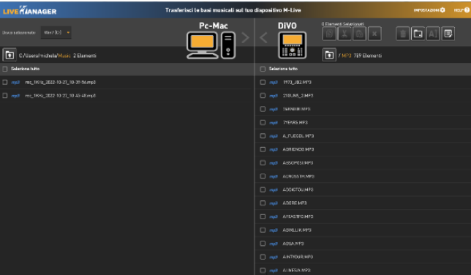471x275 pixels.
Task: Click the left arrow to transfer to PC
Action: pyautogui.click(x=263, y=37)
